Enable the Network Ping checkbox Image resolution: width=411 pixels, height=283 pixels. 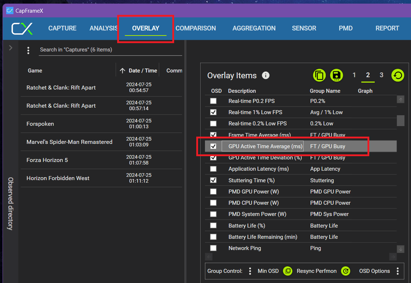[x=213, y=248]
